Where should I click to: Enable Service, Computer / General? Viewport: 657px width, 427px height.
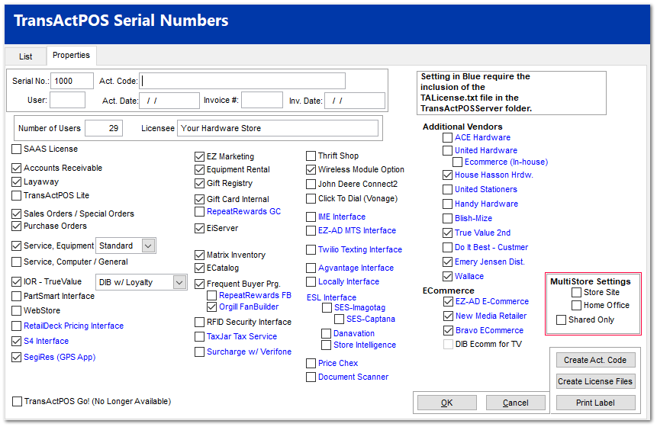pyautogui.click(x=16, y=262)
